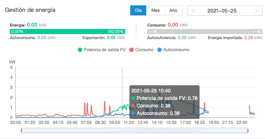Switch to the Año view
Screen dimensions: 265x139
click(x=173, y=10)
